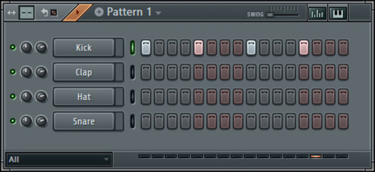
Task: Click the Hat channel volume knob
Action: point(41,96)
